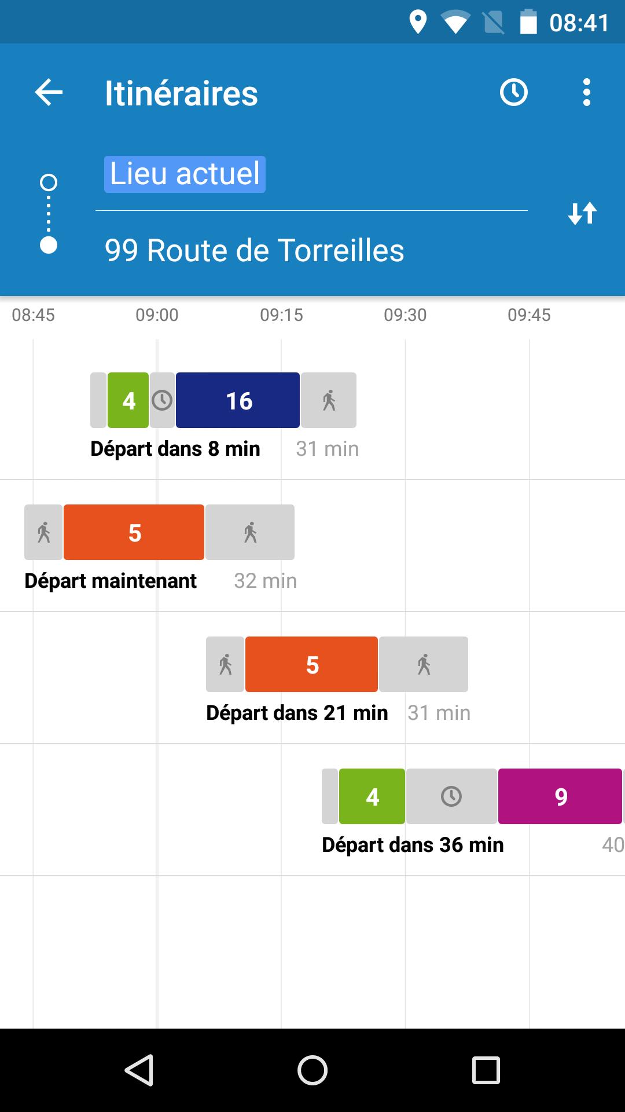
Task: Tap the wait clock icon in first itinerary
Action: click(x=162, y=400)
